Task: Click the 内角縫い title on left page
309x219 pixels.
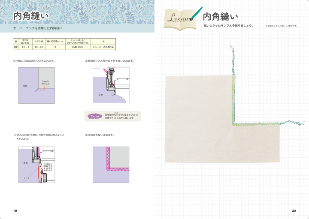Action: click(31, 16)
